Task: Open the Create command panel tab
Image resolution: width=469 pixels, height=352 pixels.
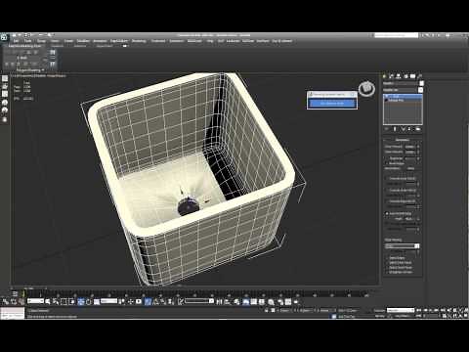Action: [x=385, y=76]
